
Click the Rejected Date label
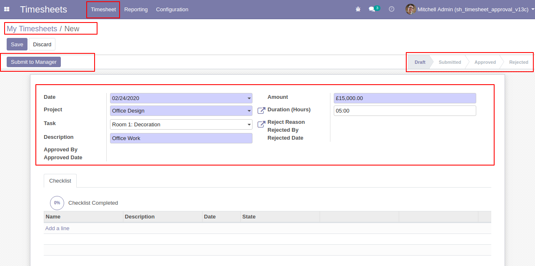pos(285,138)
